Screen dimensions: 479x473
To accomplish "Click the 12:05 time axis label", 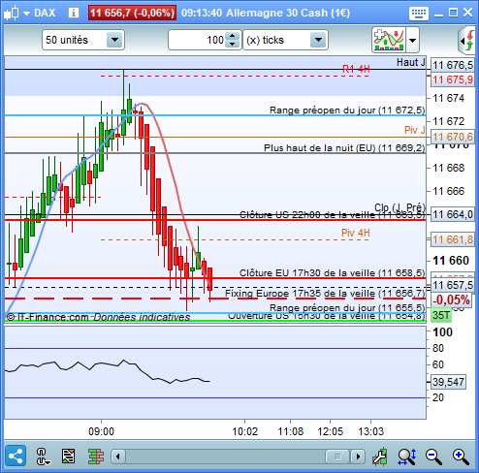I will [x=330, y=431].
